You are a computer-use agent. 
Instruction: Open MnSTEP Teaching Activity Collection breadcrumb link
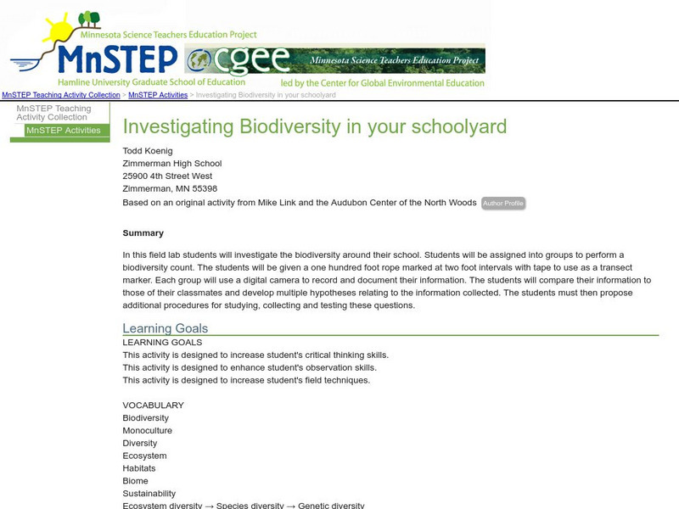click(61, 95)
